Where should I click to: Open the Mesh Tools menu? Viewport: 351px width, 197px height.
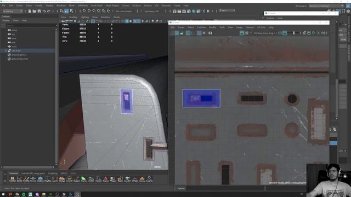[x=97, y=5]
